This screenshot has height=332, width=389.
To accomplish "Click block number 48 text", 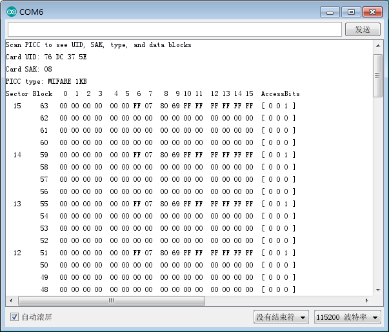I will pos(44,289).
